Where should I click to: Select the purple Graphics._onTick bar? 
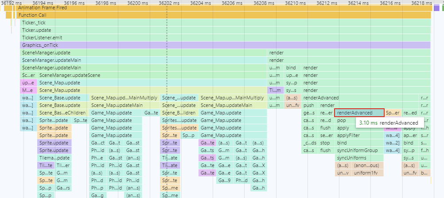(x=226, y=45)
